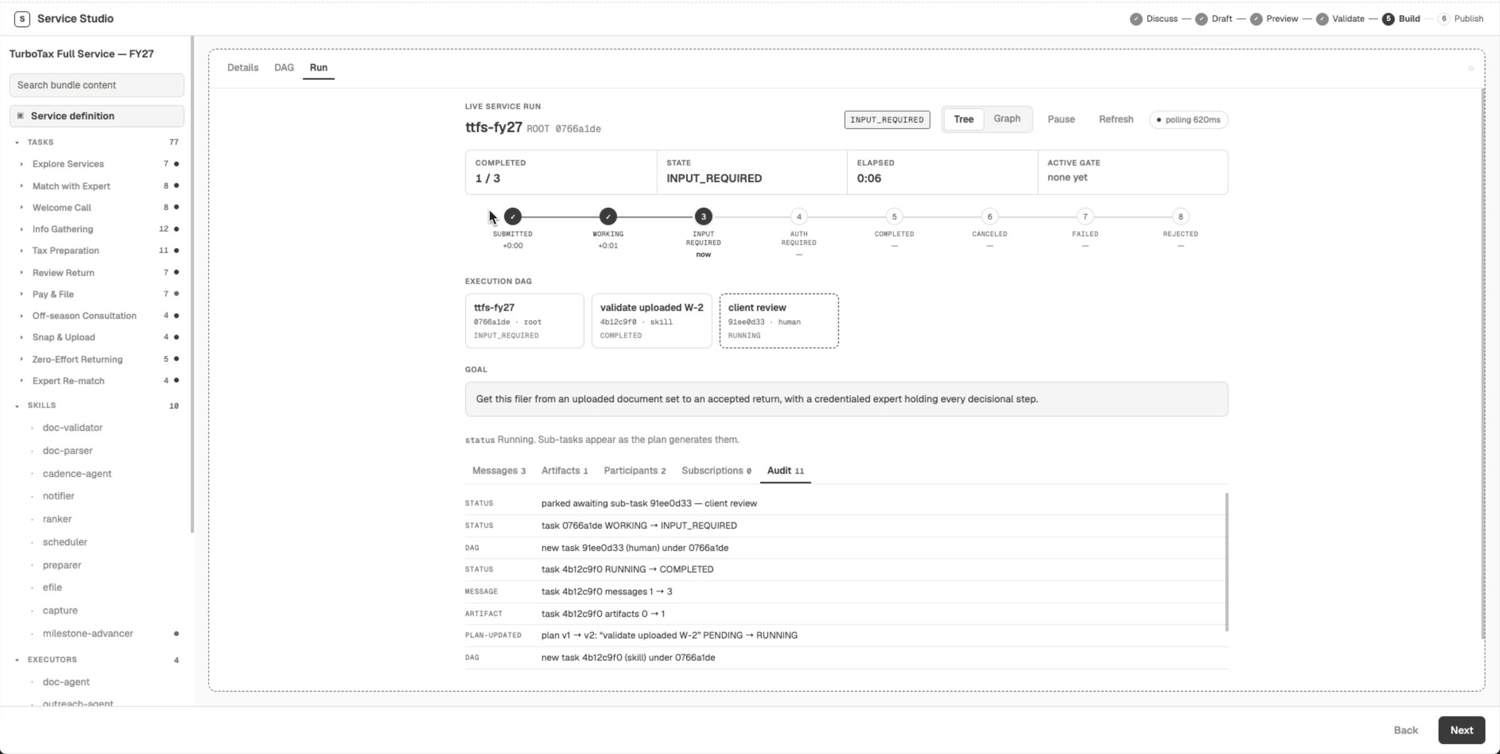Screen dimensions: 1500x754
Task: Collapse the SKILLS section
Action: tap(17, 406)
